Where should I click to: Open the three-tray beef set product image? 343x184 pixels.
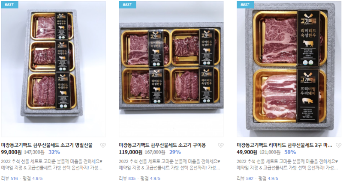[53, 69]
